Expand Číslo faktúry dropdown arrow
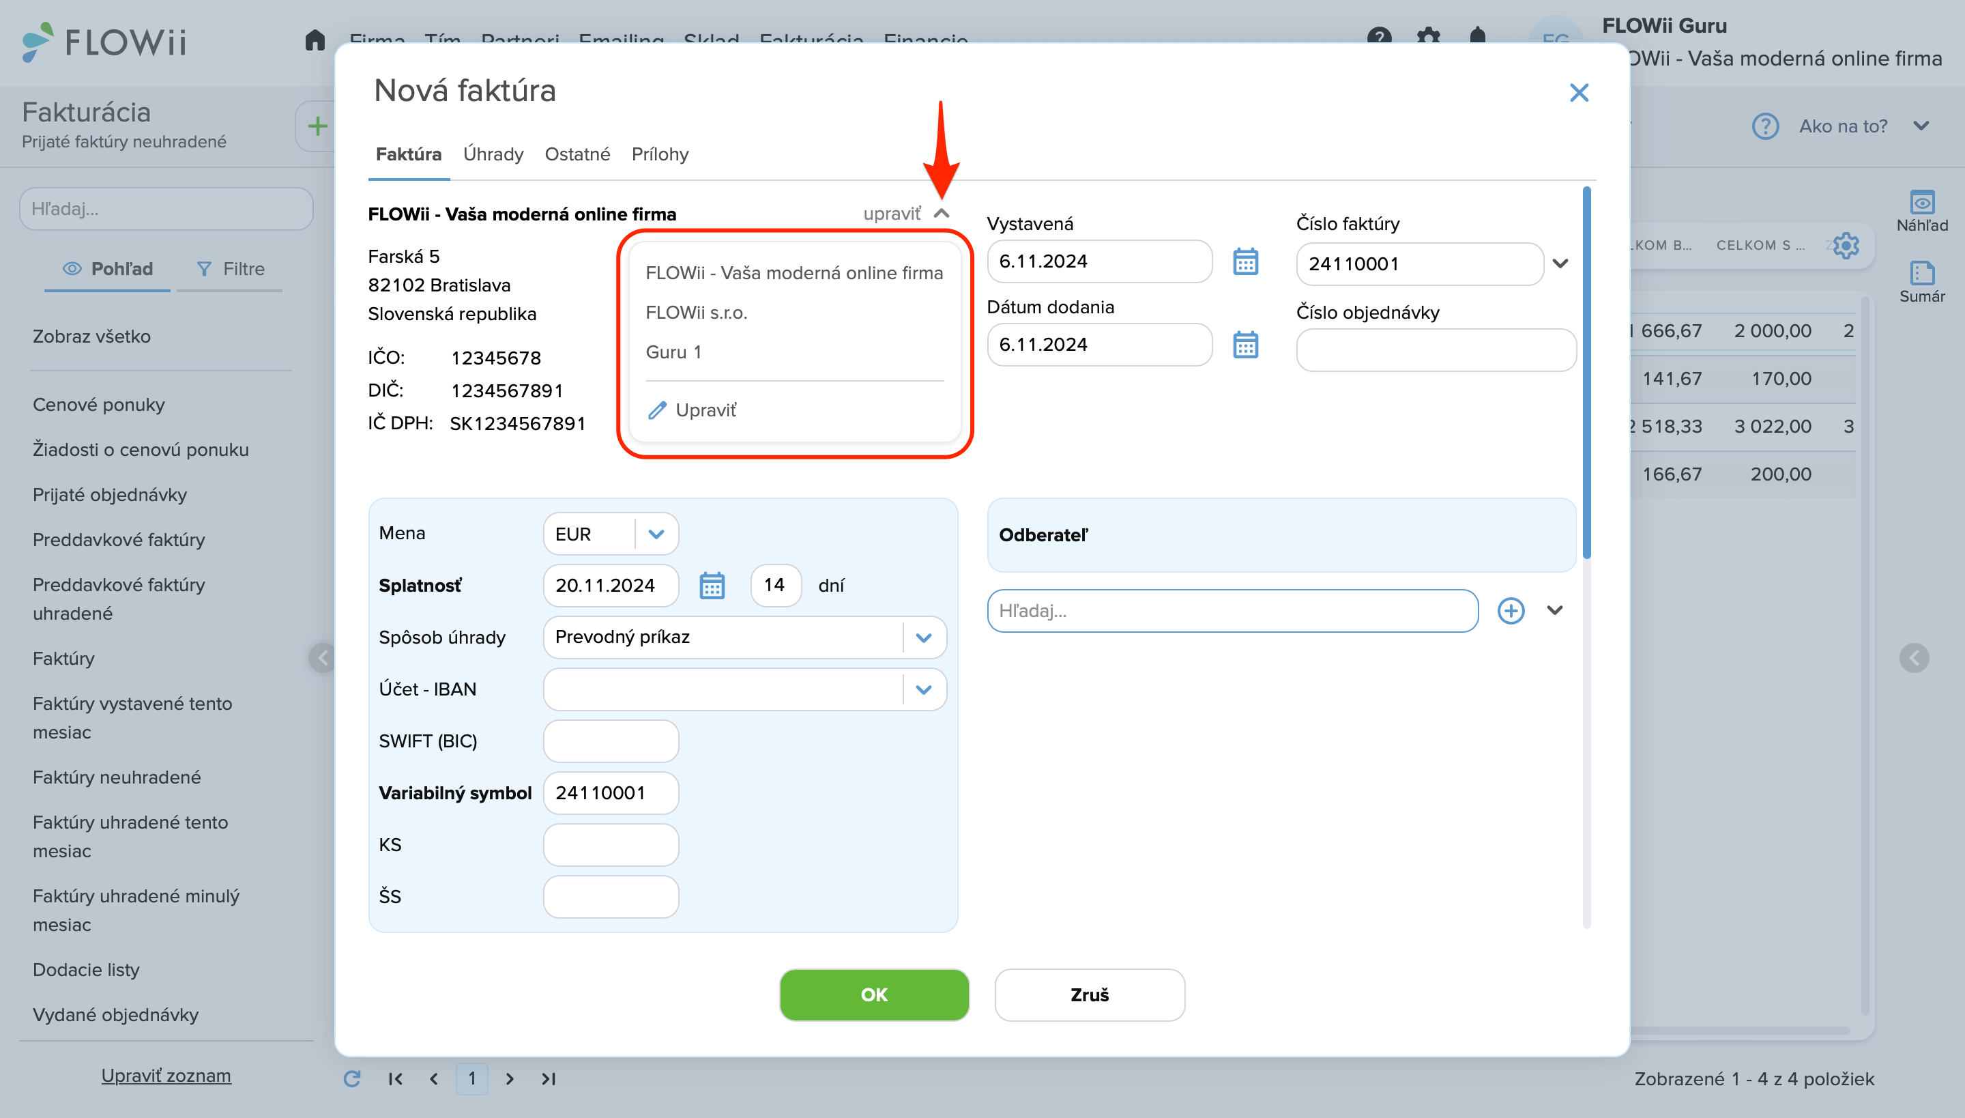1965x1118 pixels. [1560, 263]
